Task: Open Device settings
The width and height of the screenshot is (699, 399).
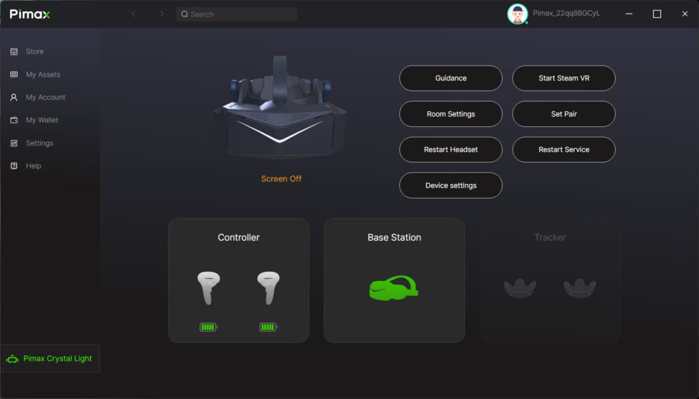Action: pyautogui.click(x=451, y=186)
